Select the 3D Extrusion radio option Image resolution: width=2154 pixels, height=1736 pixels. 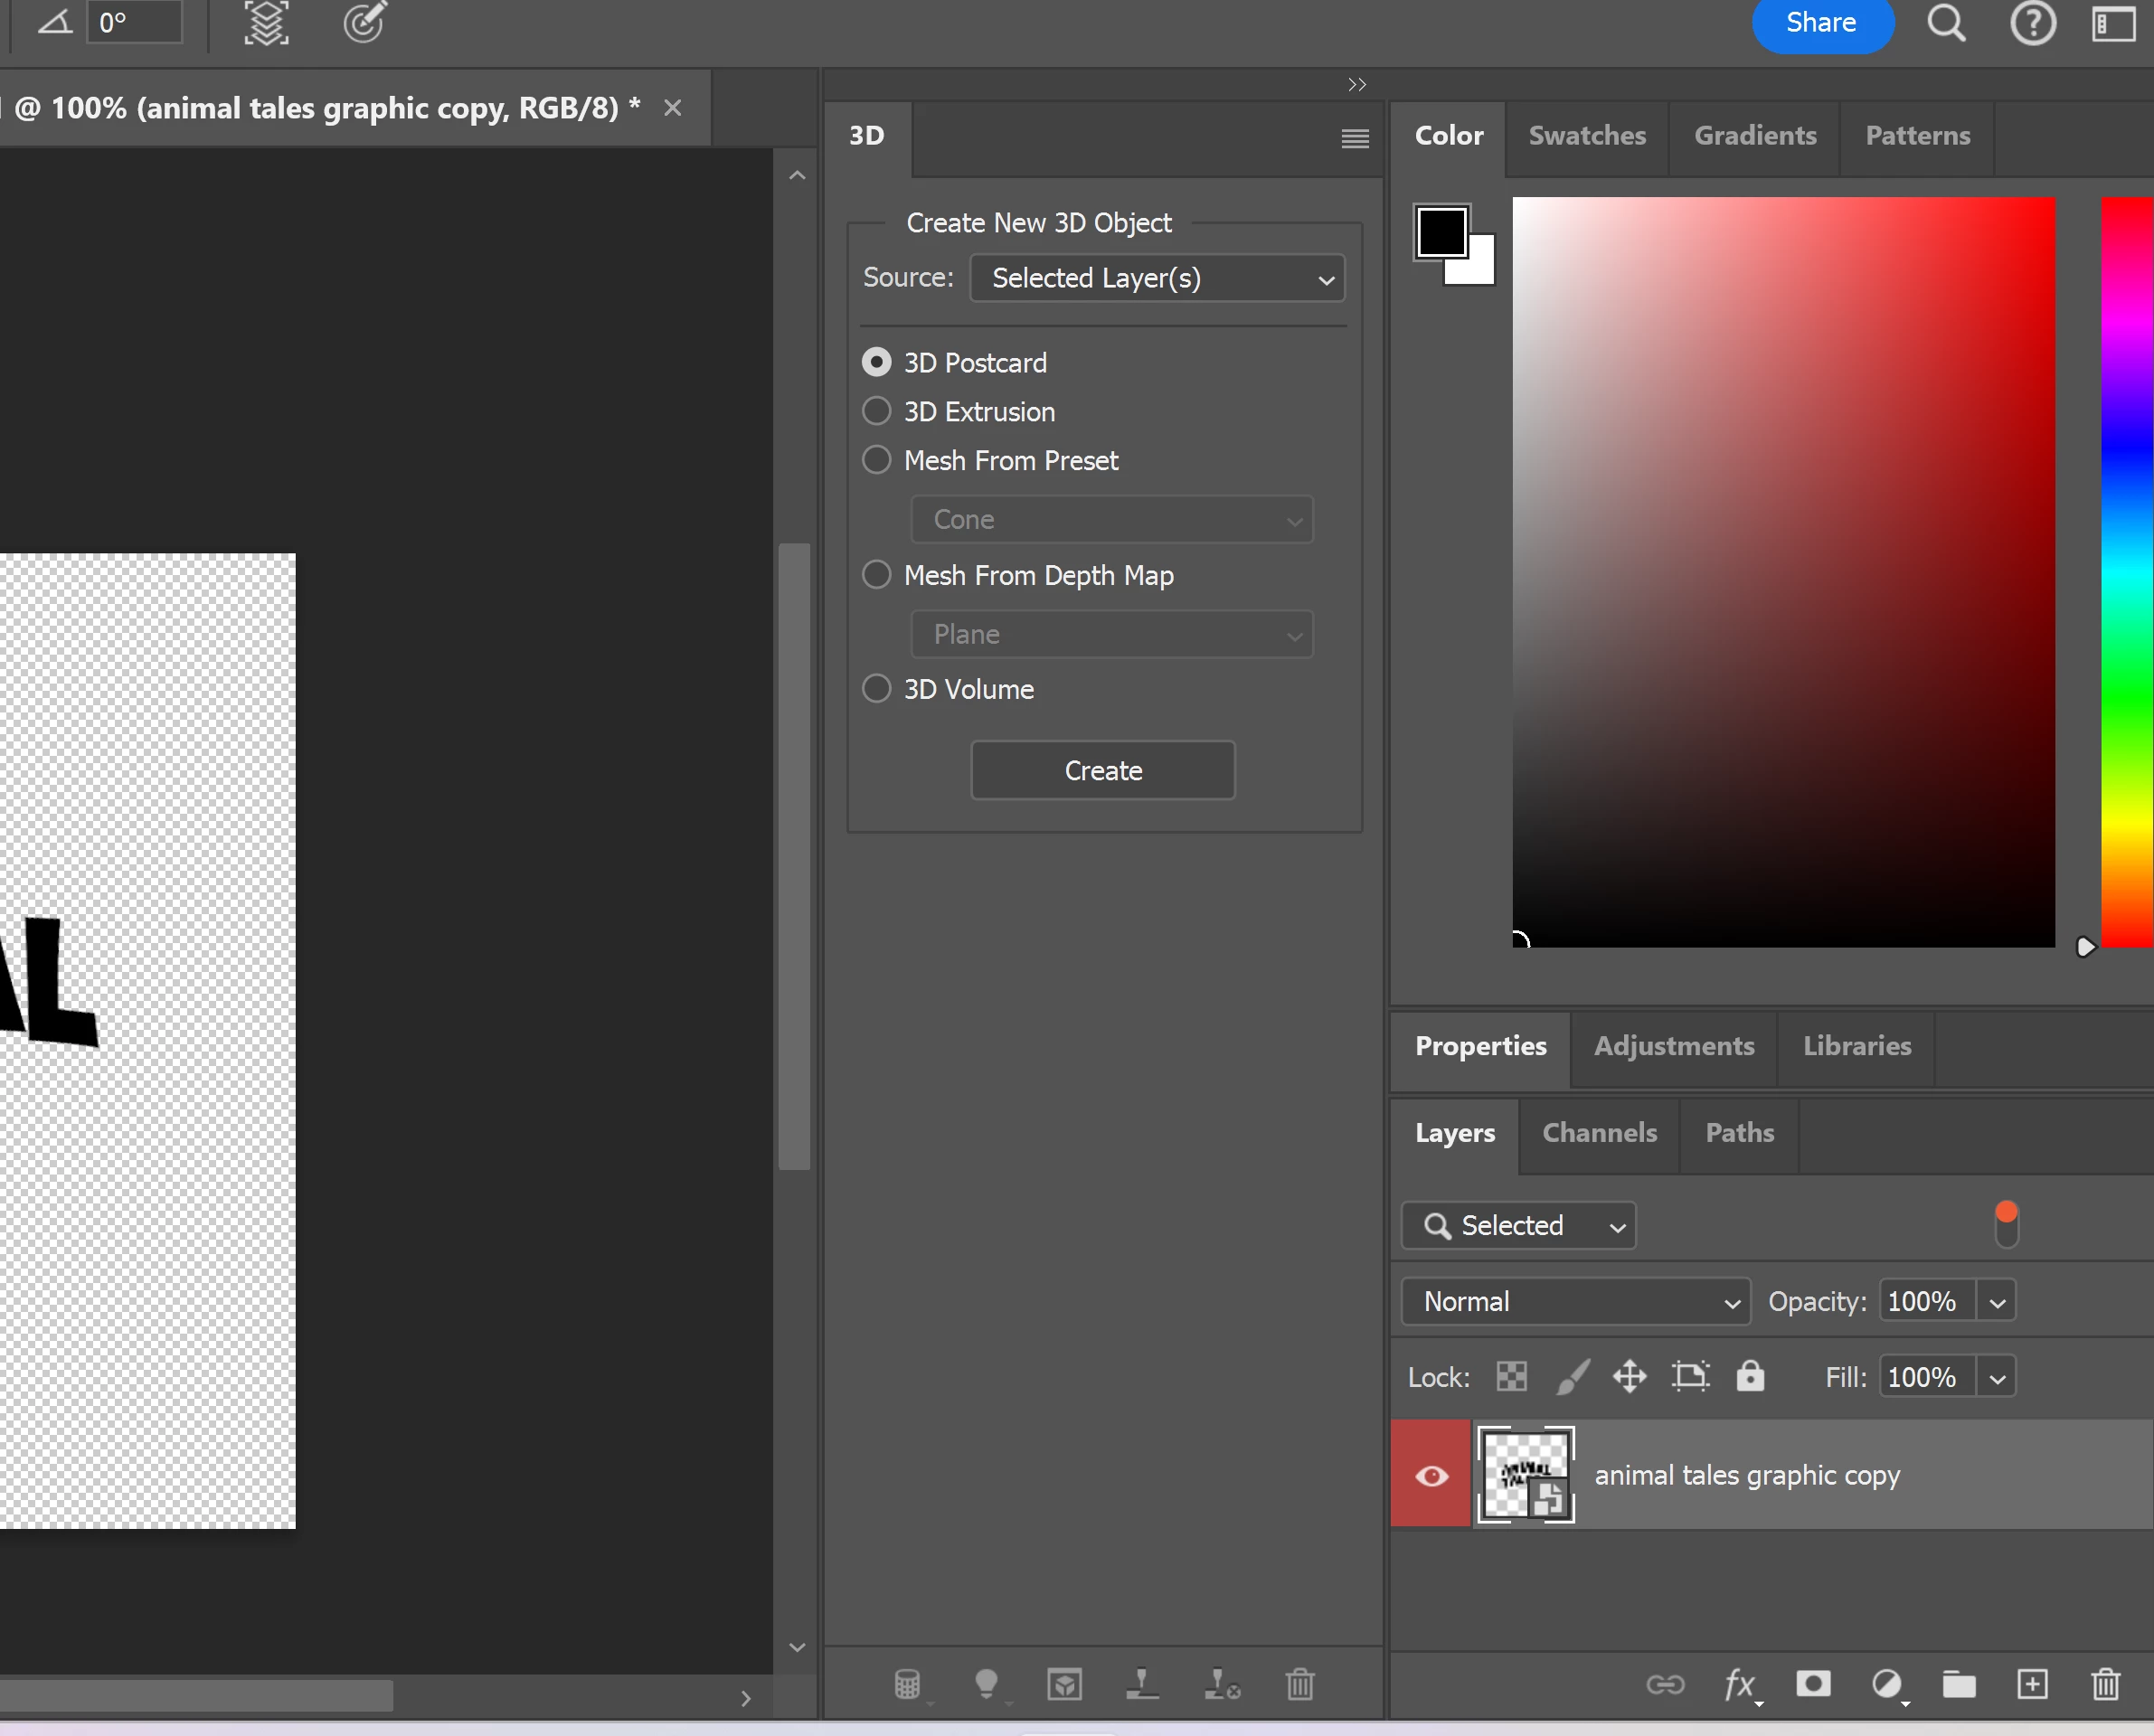[876, 411]
